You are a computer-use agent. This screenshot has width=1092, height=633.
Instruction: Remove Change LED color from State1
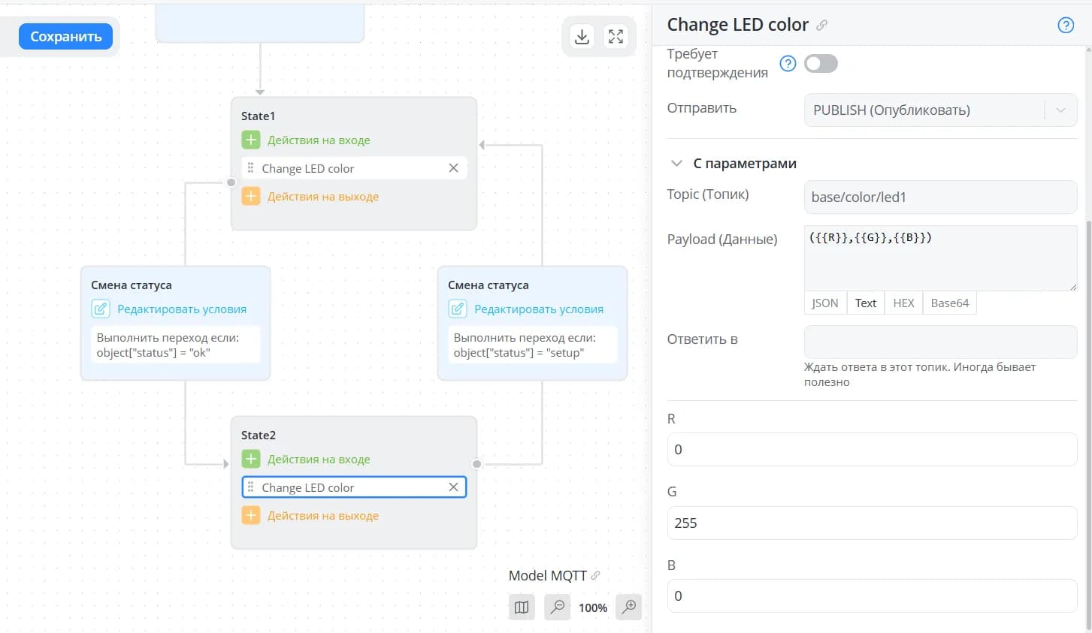[x=453, y=168]
